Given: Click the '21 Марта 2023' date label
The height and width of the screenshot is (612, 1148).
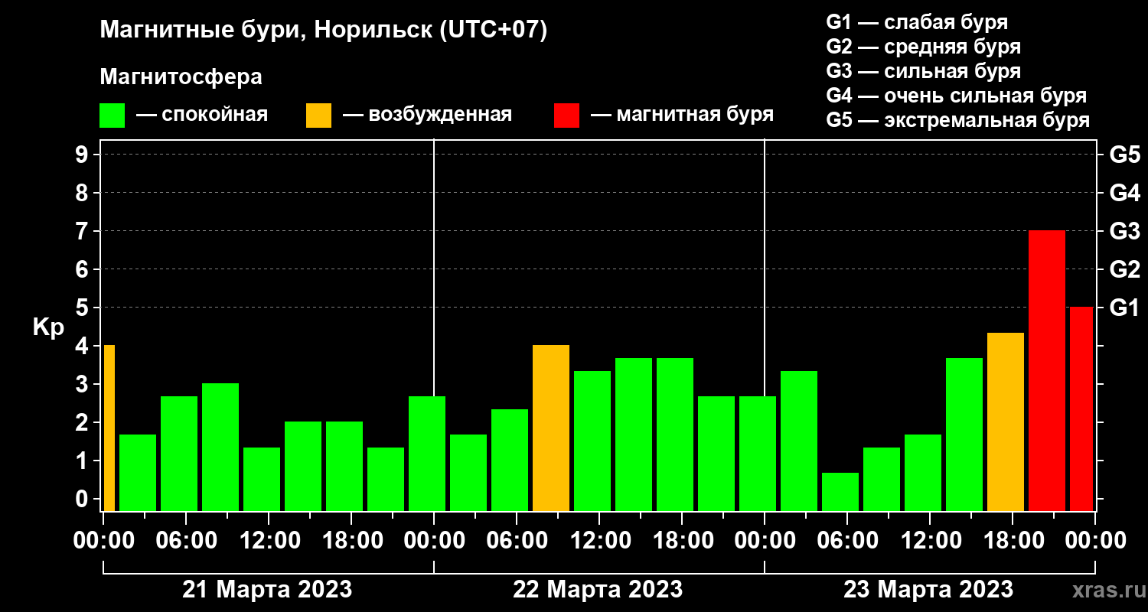Looking at the screenshot, I should point(267,590).
